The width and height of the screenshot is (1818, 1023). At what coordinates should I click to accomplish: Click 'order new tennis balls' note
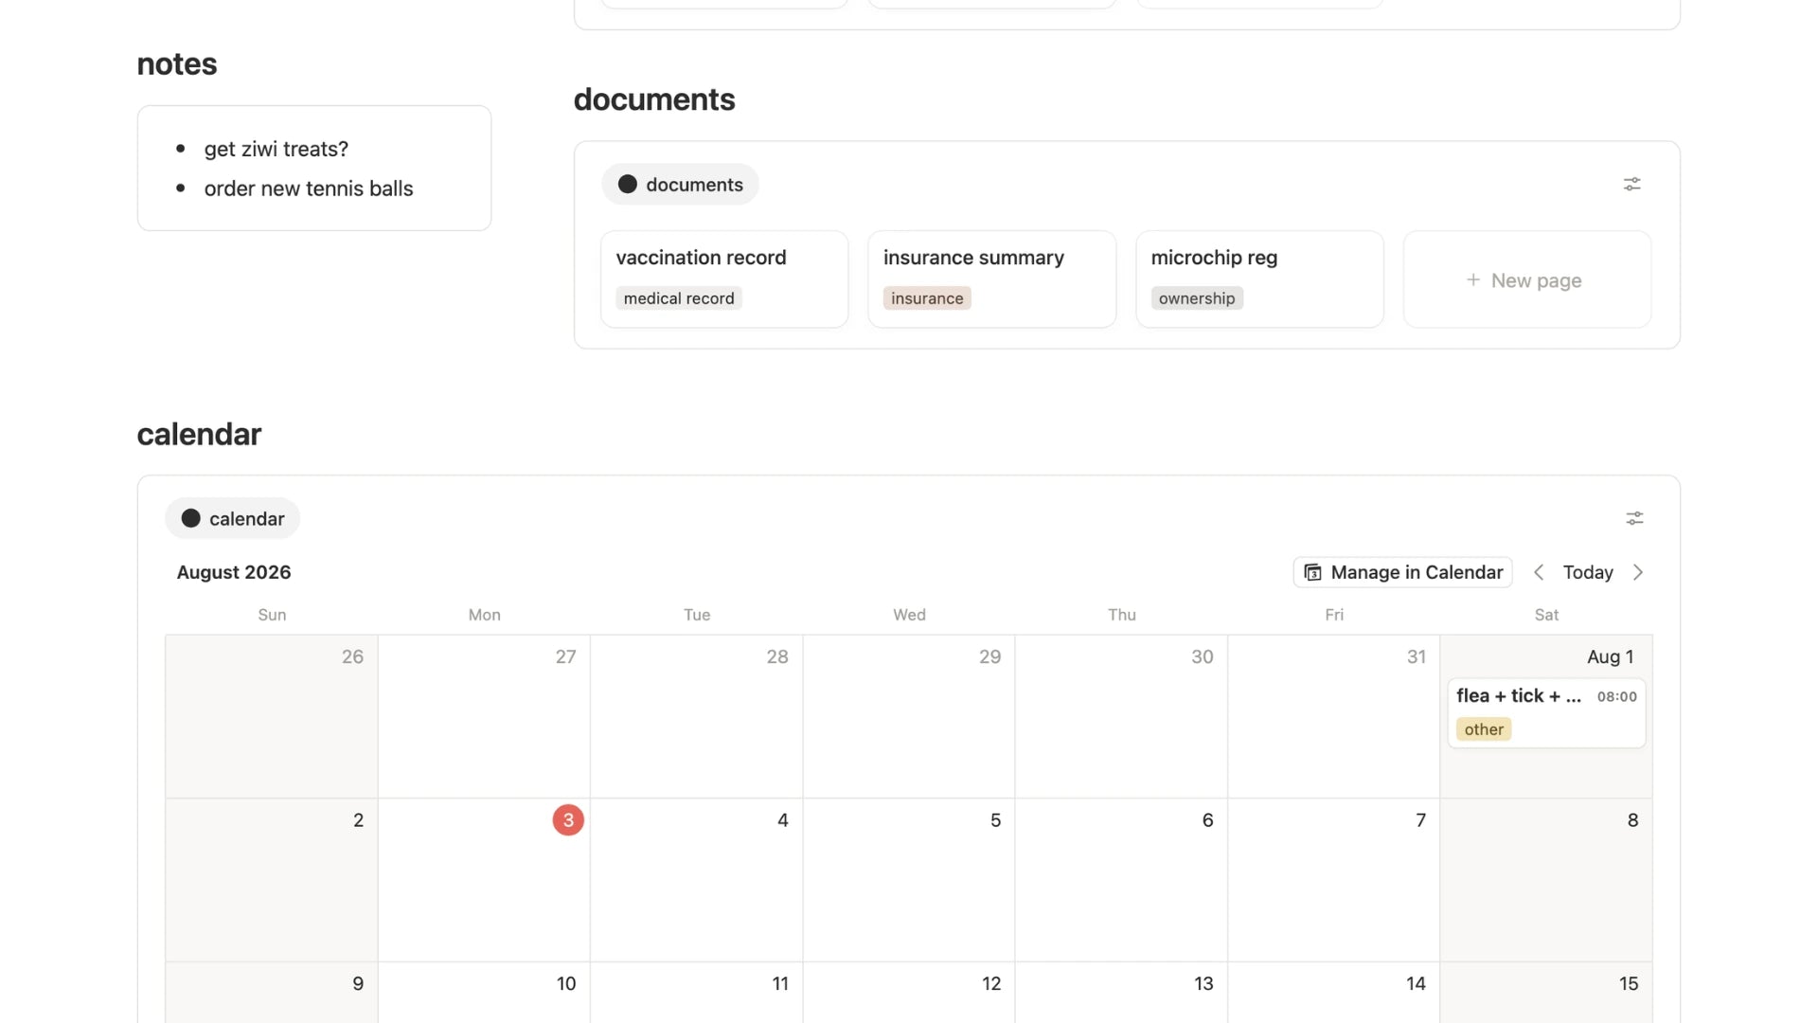point(309,188)
